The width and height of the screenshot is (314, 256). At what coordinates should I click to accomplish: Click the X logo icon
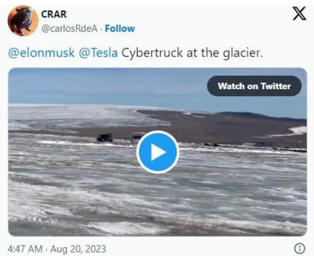299,14
